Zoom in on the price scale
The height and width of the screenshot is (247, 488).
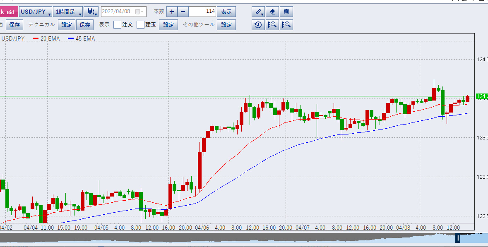coord(272,25)
